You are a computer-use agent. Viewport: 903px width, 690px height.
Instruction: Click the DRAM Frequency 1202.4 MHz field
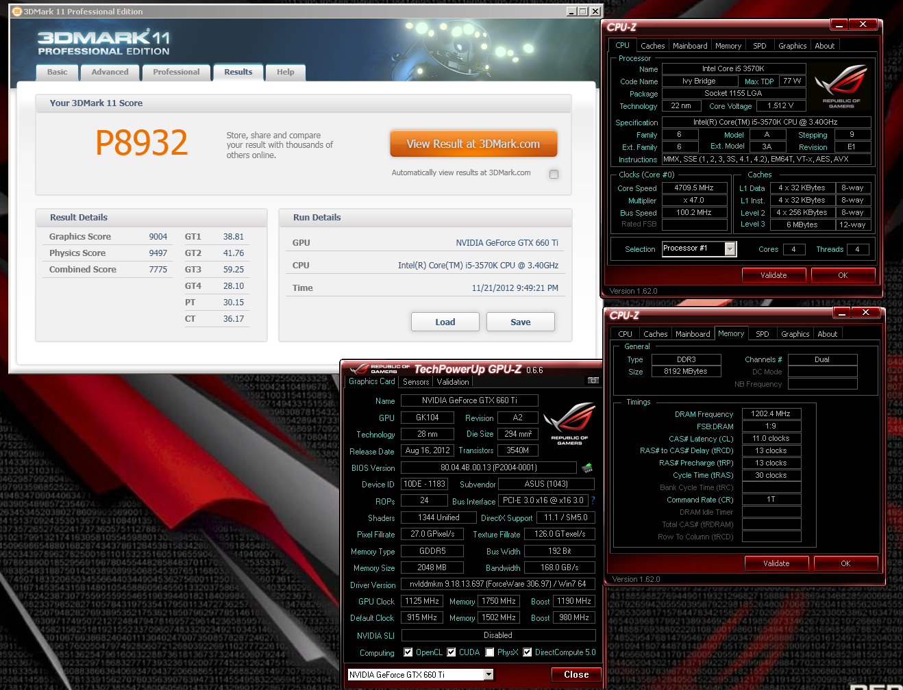[x=771, y=413]
